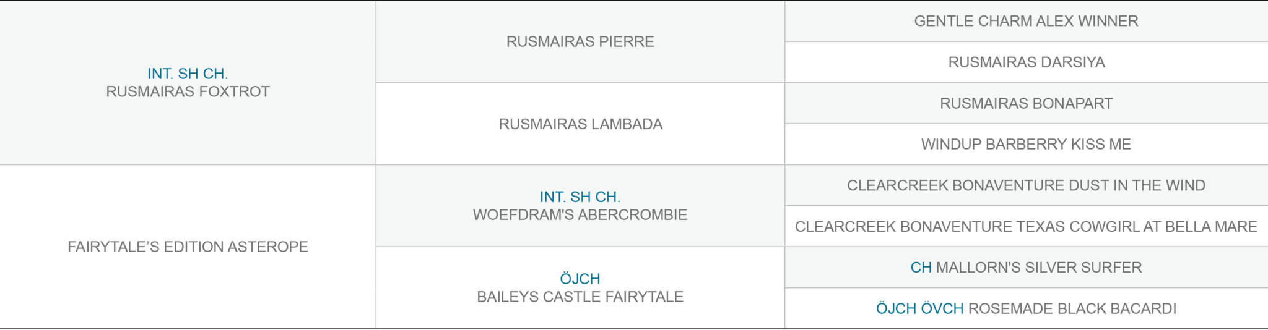Click Gentle Charm Alex Winner
1268x330 pixels.
point(1026,21)
